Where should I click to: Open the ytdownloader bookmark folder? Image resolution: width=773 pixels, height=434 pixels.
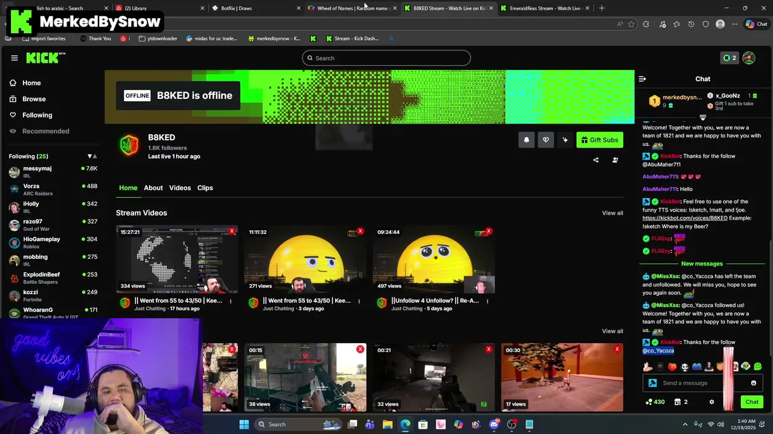coord(158,38)
